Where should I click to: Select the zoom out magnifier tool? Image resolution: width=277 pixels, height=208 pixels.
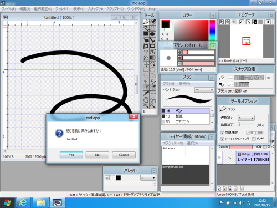(152, 106)
